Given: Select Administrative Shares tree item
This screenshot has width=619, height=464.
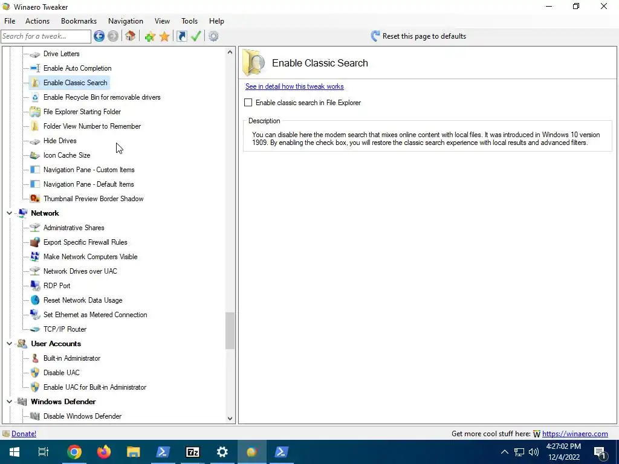Looking at the screenshot, I should pyautogui.click(x=74, y=228).
